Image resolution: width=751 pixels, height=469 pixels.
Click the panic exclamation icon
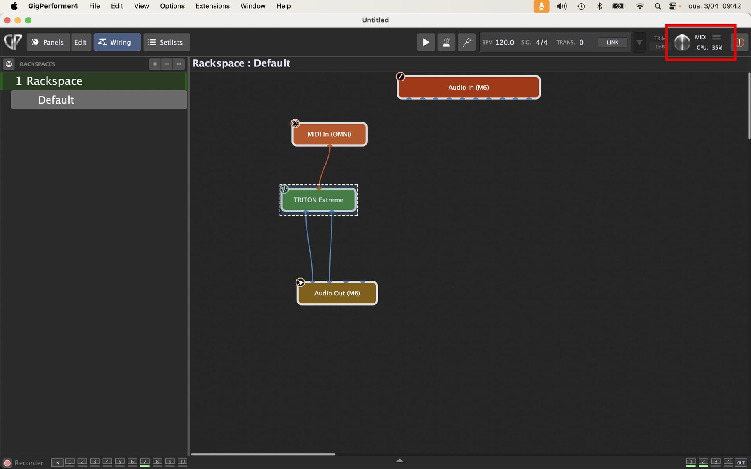coord(739,42)
